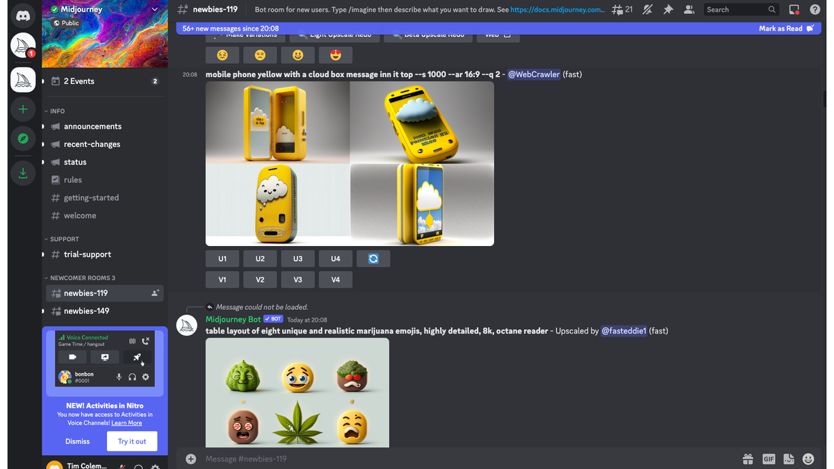
Task: Start screen sharing in voice panel
Action: 105,356
